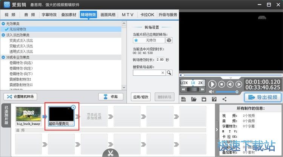Mute the preview volume speaker icon
The height and width of the screenshot is (157, 283).
click(x=211, y=92)
